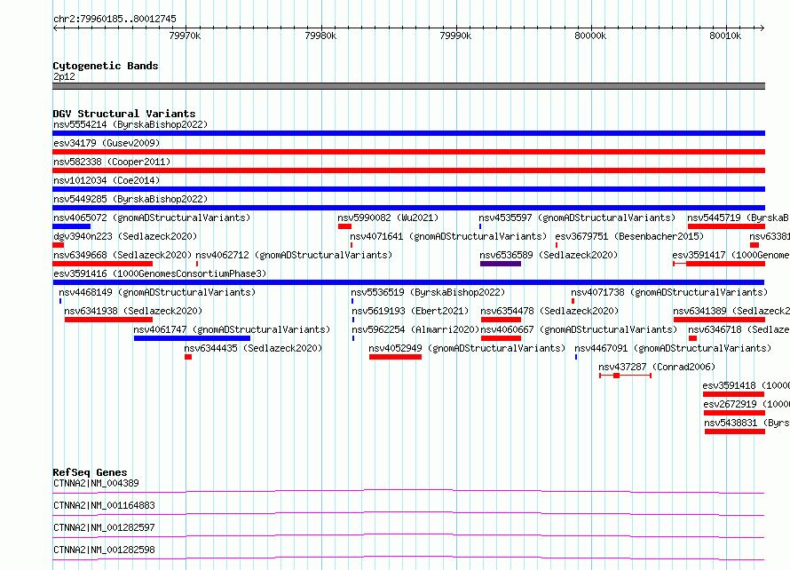
Task: Click the chr2:79960185..80012745 coordinates text
Action: pos(115,20)
